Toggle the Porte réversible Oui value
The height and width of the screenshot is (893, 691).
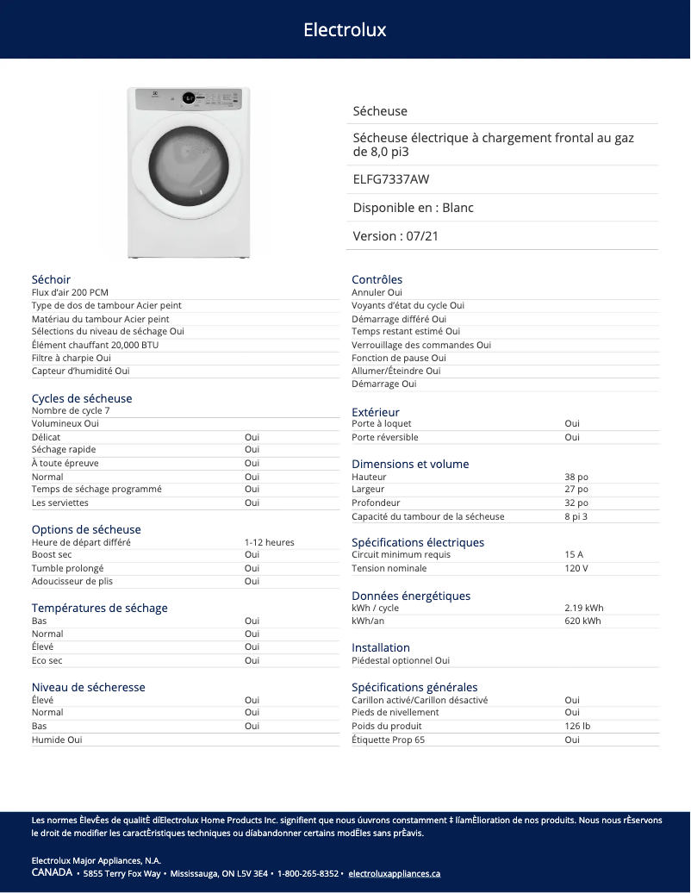571,437
